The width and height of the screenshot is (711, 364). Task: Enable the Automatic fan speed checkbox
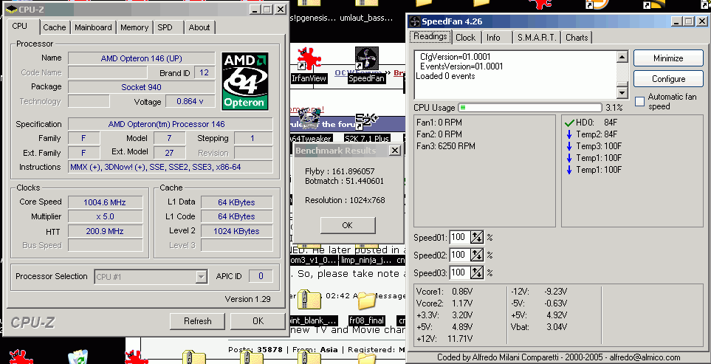639,102
